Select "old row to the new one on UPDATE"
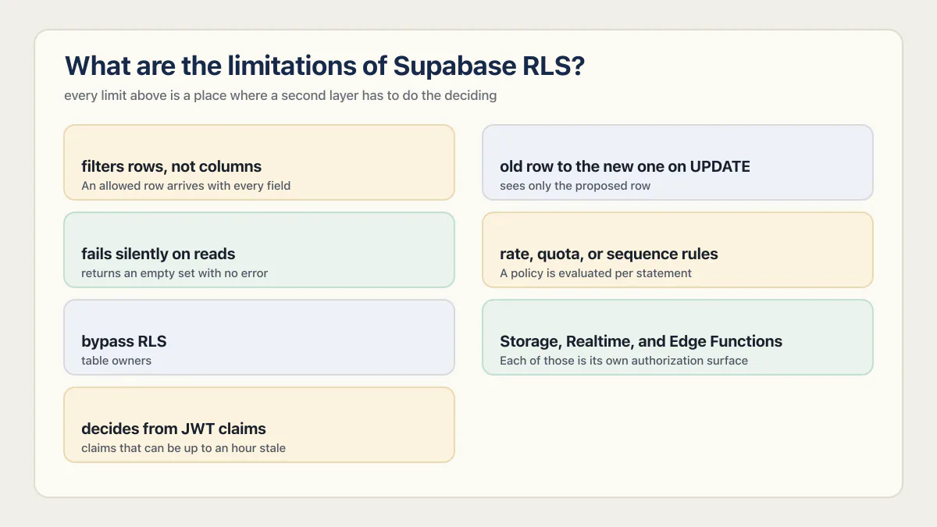Image resolution: width=937 pixels, height=527 pixels. point(625,166)
